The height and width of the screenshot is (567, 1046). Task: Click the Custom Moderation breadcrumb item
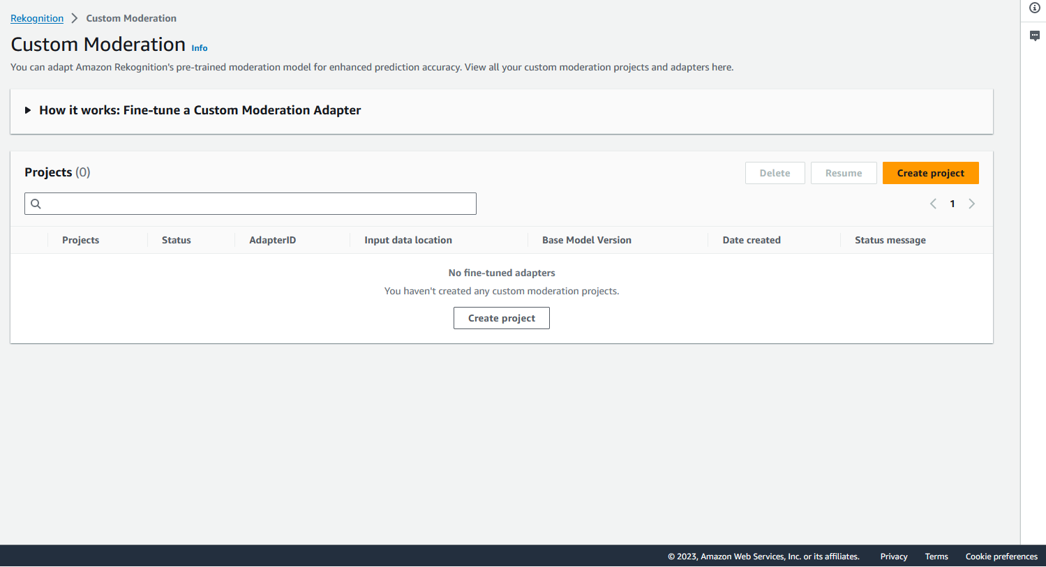click(130, 18)
